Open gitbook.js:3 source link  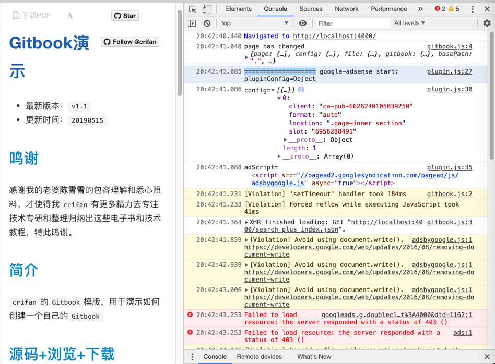450,222
